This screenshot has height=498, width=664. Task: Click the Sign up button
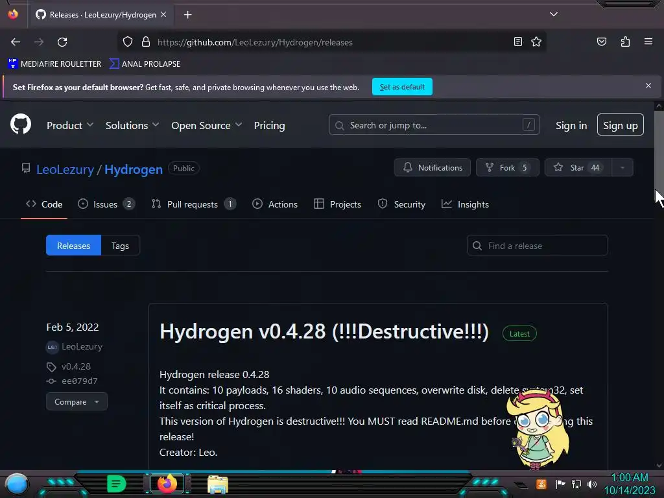[621, 125]
